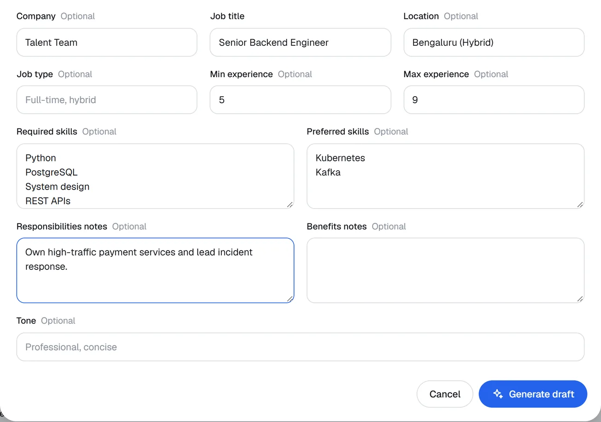Click the 'Python' line in Required skills
The height and width of the screenshot is (422, 601).
(41, 158)
